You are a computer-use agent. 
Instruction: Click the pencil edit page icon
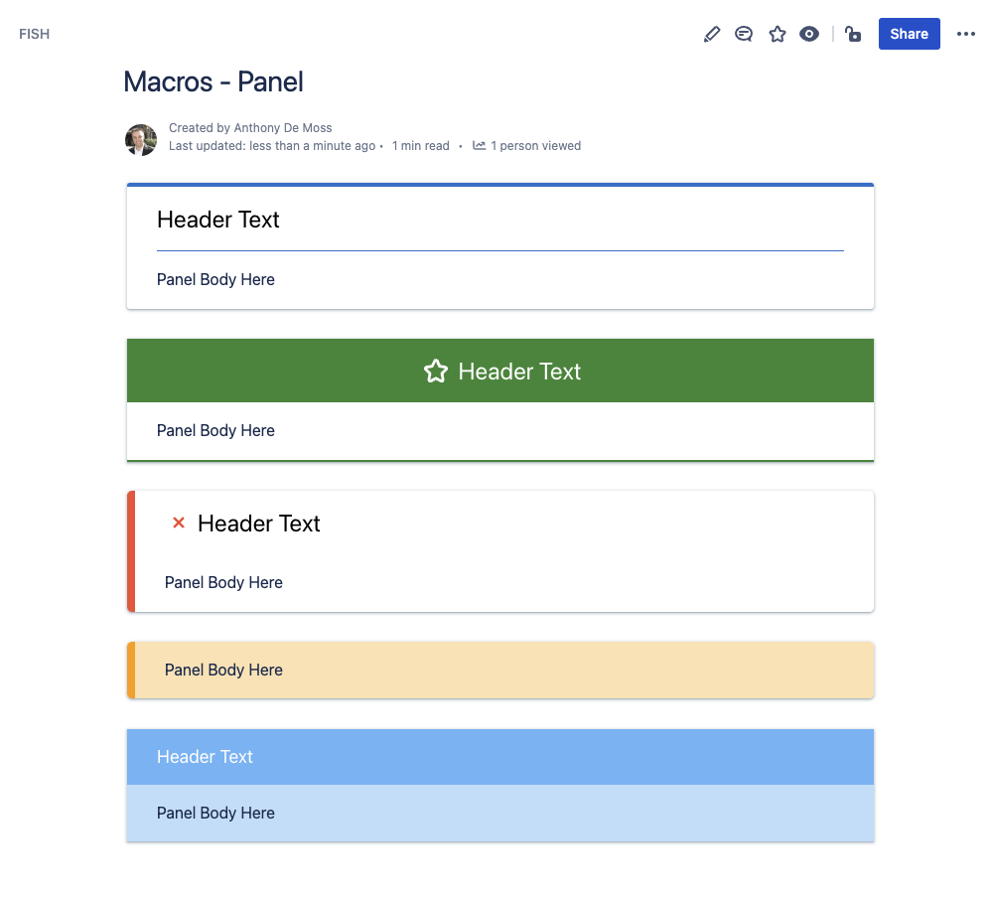pyautogui.click(x=712, y=34)
